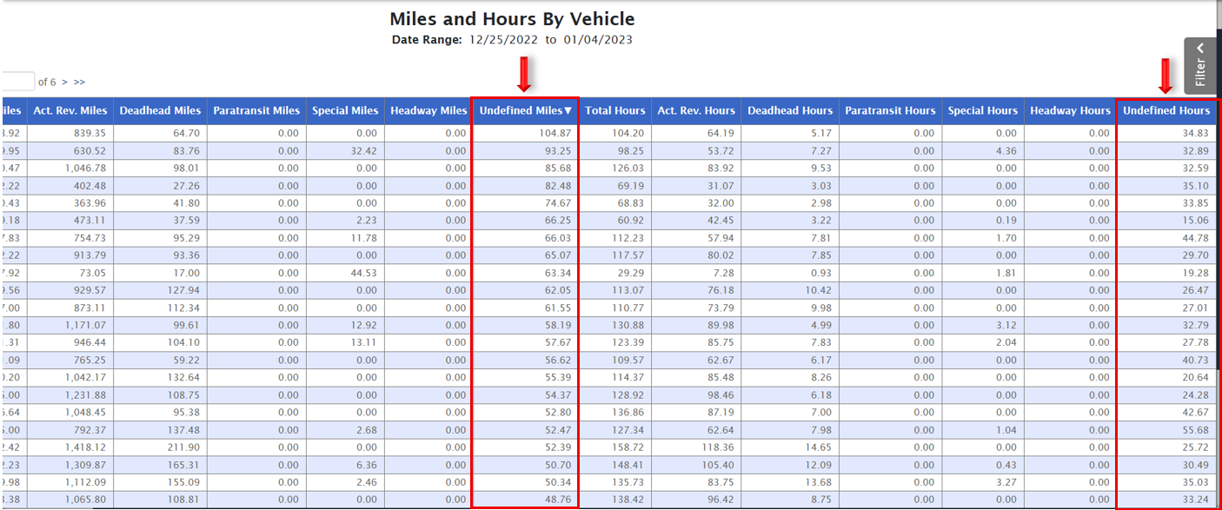Click the Headway Hours column header

1069,110
